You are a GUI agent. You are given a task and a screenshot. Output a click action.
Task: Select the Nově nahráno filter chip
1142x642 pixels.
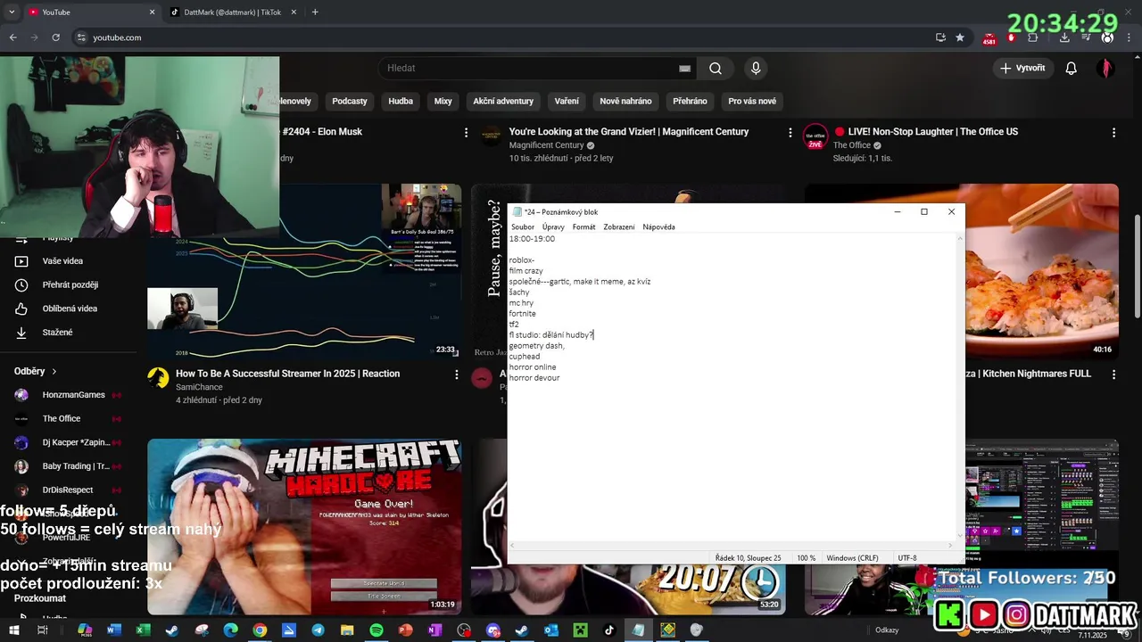point(625,102)
